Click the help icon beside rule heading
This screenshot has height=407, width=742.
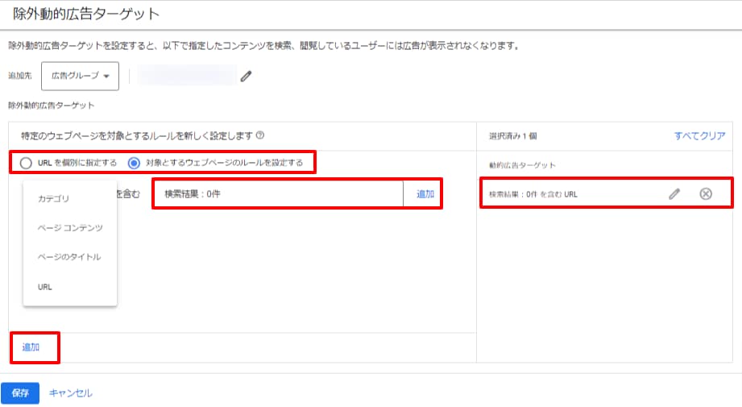[x=260, y=136]
